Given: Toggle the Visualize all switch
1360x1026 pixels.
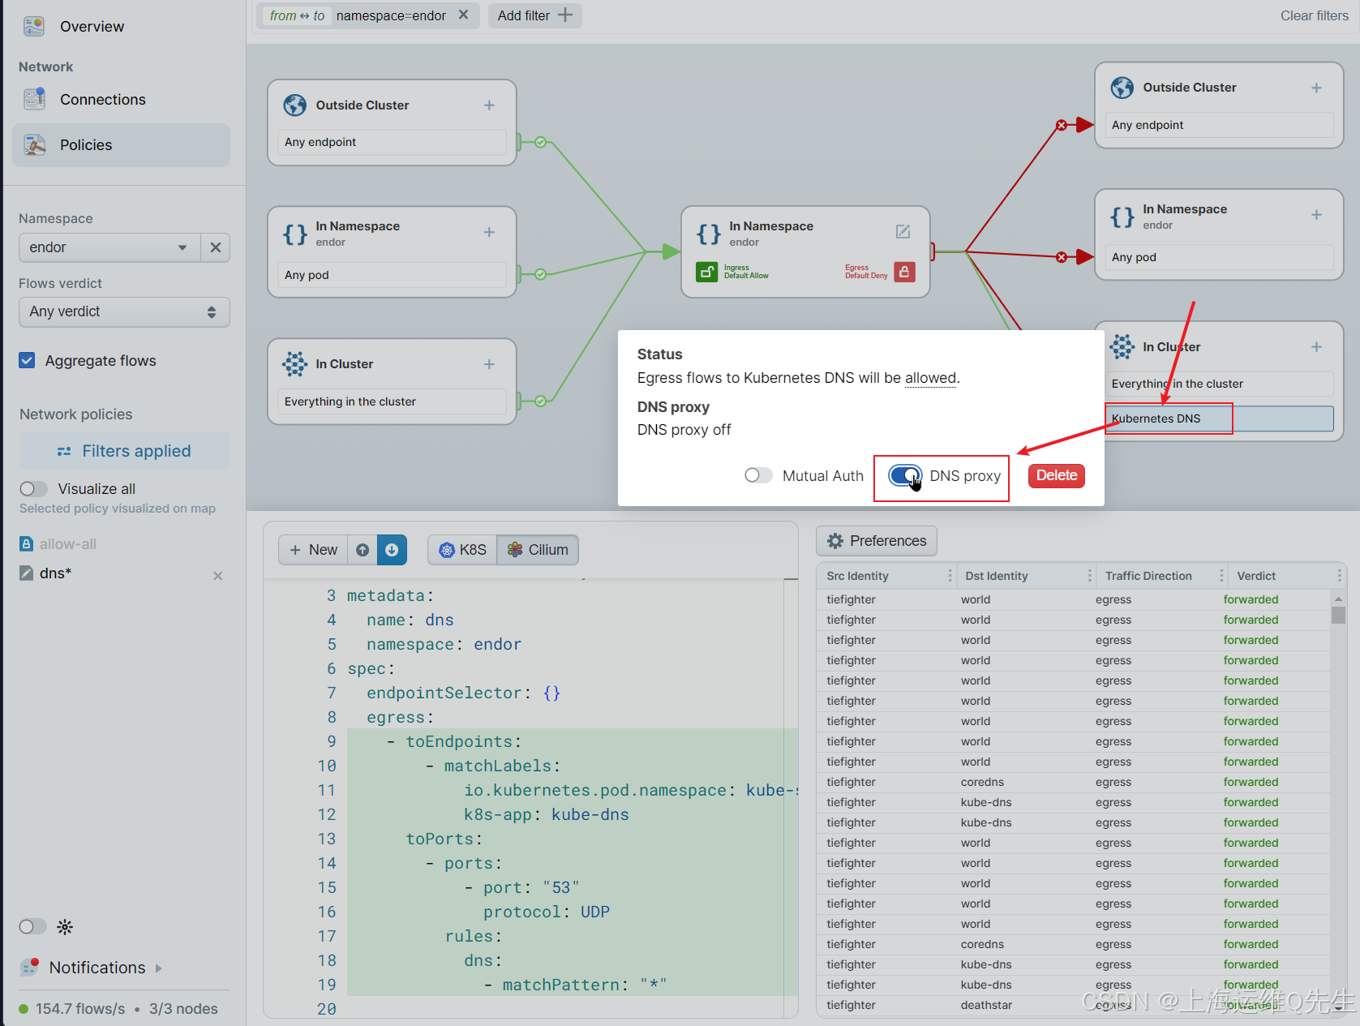Looking at the screenshot, I should (33, 488).
